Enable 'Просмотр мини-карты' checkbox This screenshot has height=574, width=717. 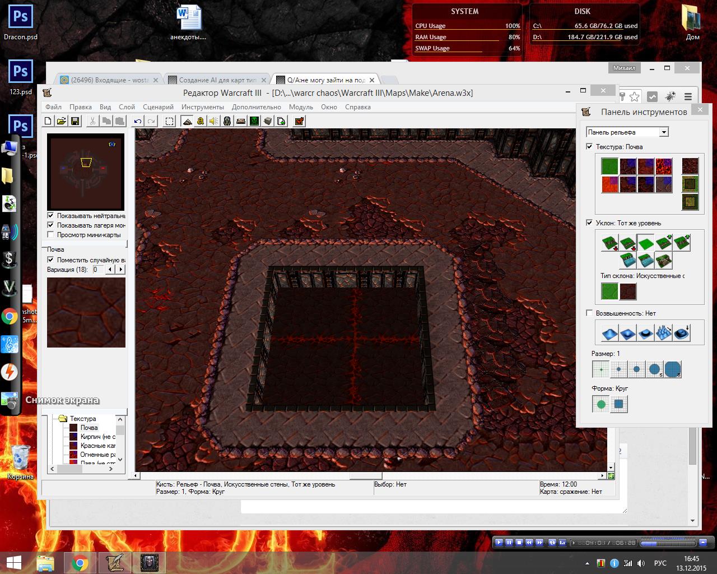[51, 234]
